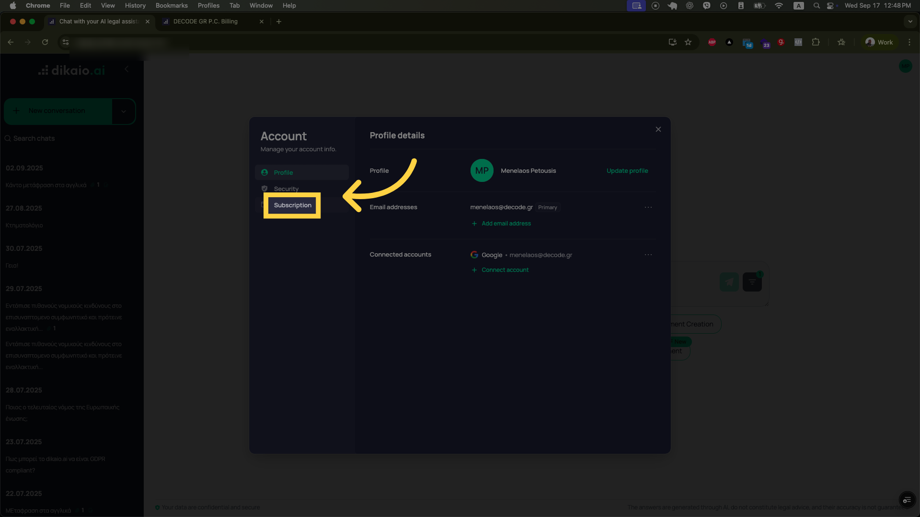Click Connect account under Google
Screen dimensions: 920x517
tap(505, 270)
